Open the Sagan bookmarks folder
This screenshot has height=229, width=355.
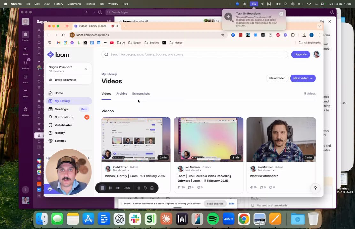tap(134, 43)
